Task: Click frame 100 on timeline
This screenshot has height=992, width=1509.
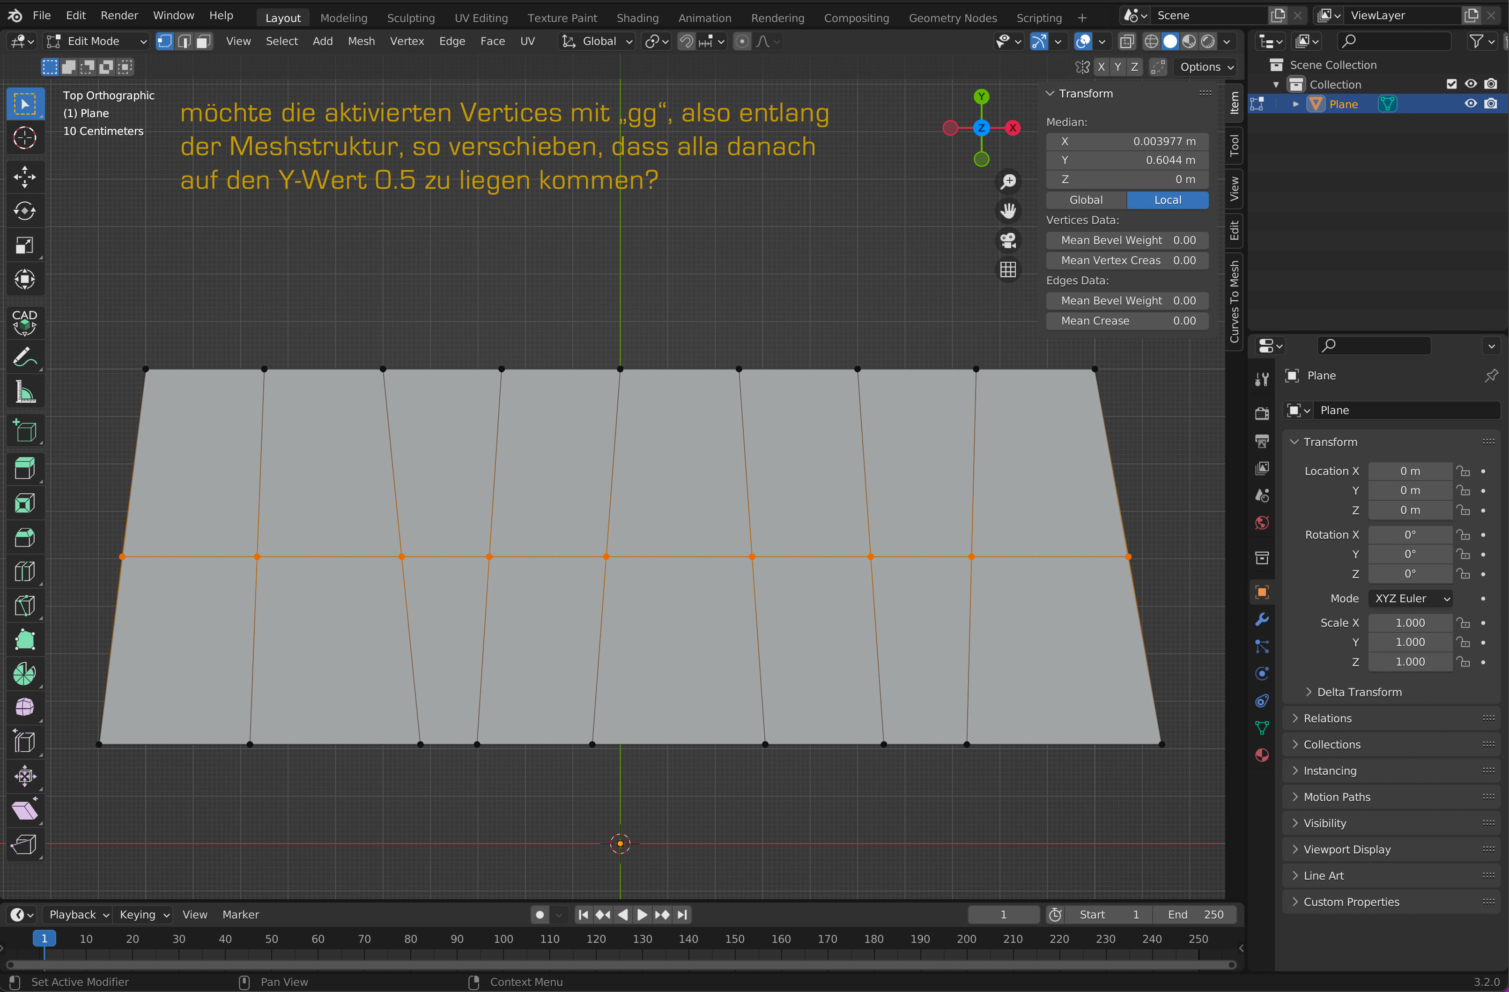Action: click(503, 940)
